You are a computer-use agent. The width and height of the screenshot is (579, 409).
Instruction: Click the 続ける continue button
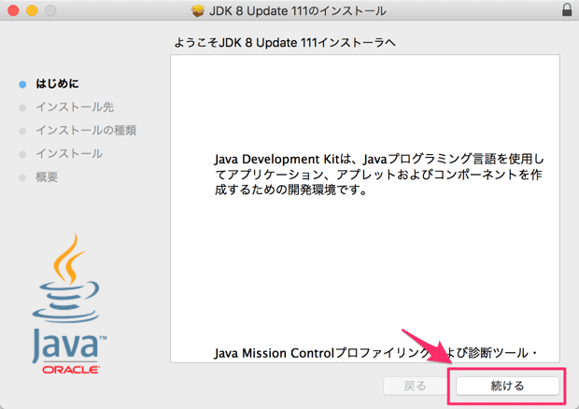pos(507,386)
